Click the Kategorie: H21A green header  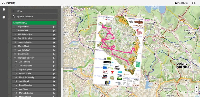(34, 23)
